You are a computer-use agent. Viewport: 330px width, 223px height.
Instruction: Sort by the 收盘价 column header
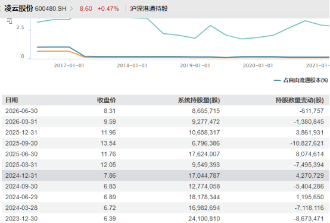coord(107,100)
